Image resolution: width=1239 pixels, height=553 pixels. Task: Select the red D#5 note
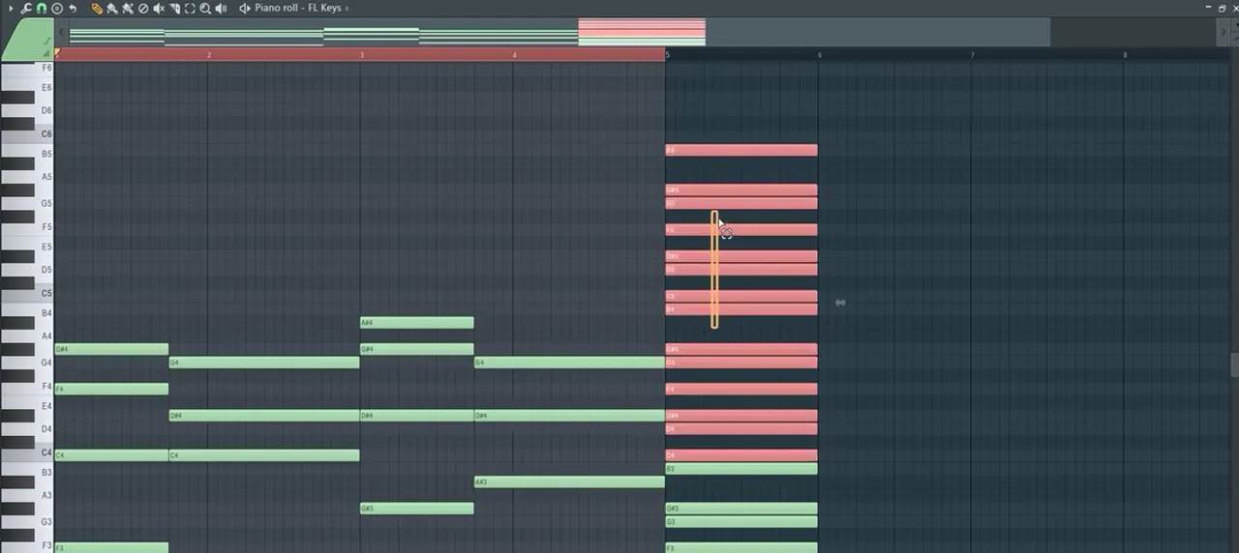pyautogui.click(x=741, y=256)
